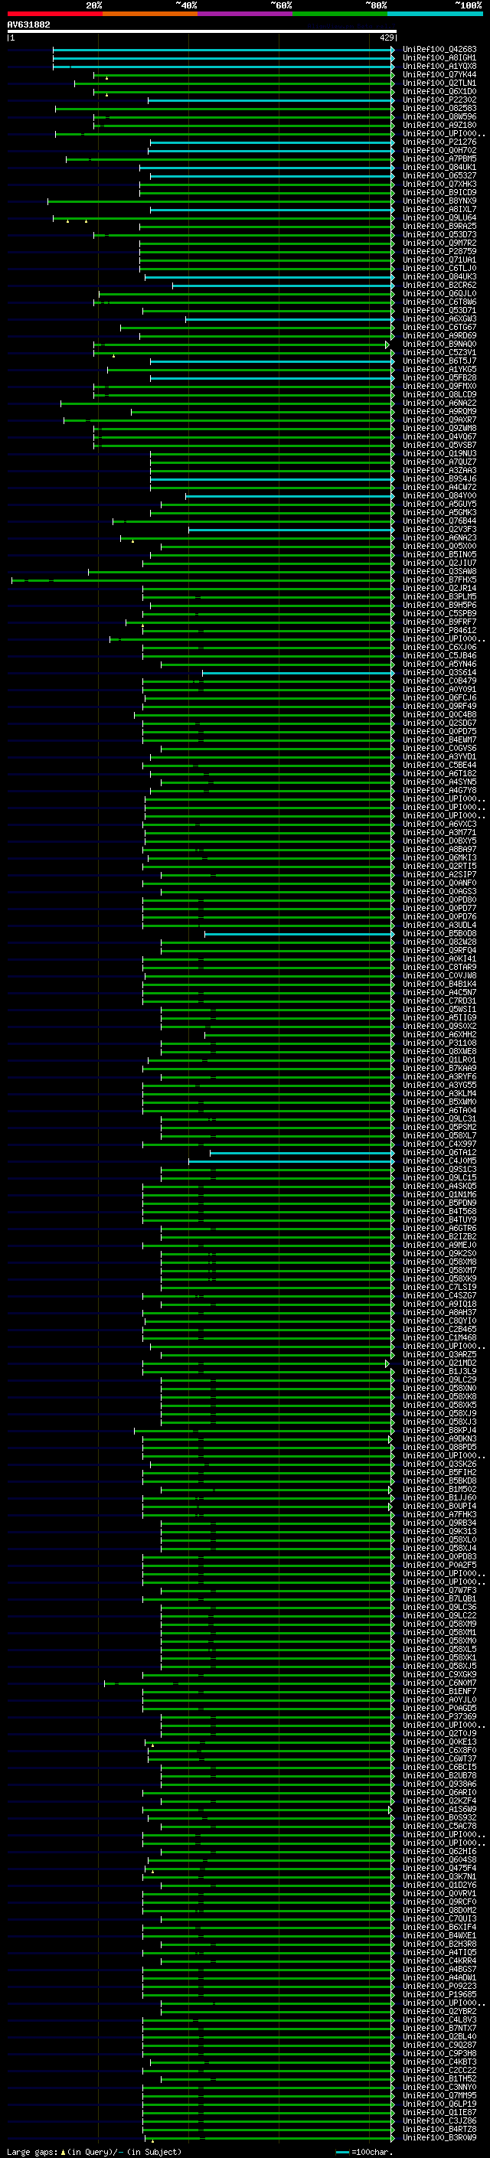
Task: Click the cyan alignment bar for UniRef100_Q42683
Action: pos(224,50)
